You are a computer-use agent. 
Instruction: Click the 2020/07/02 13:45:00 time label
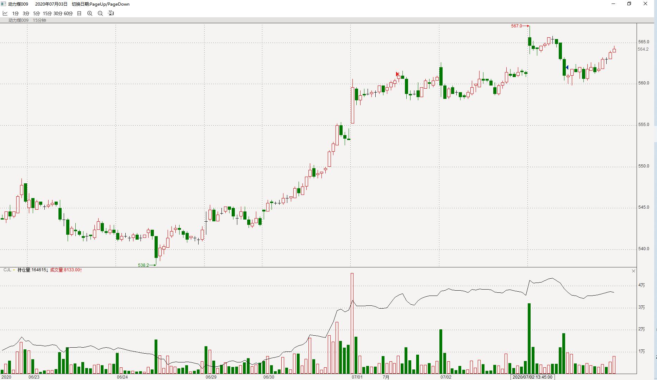click(532, 377)
